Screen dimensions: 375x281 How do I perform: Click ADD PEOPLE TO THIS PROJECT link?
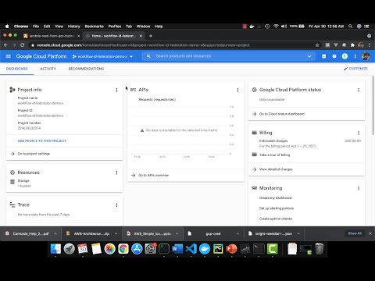[42, 140]
